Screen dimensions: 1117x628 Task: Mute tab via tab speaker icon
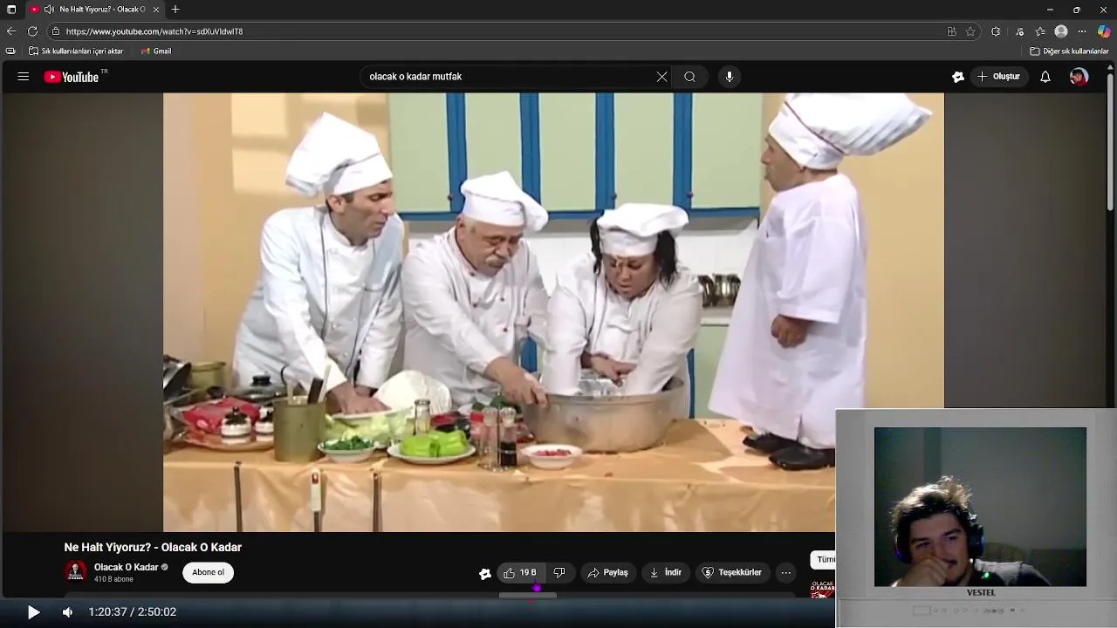pos(49,10)
